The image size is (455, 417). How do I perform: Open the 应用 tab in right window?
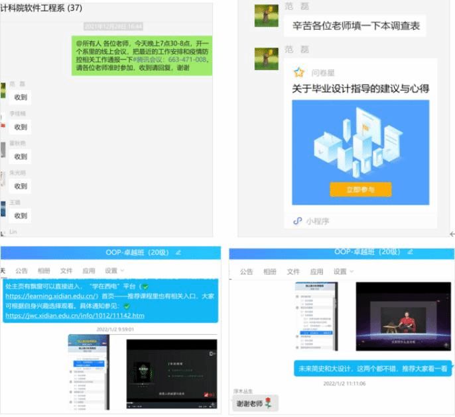tap(316, 271)
